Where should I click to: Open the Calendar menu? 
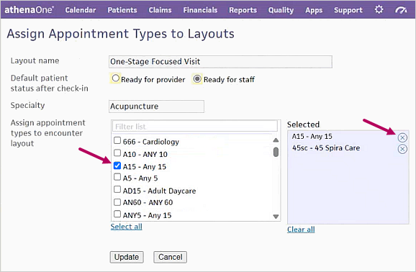81,10
